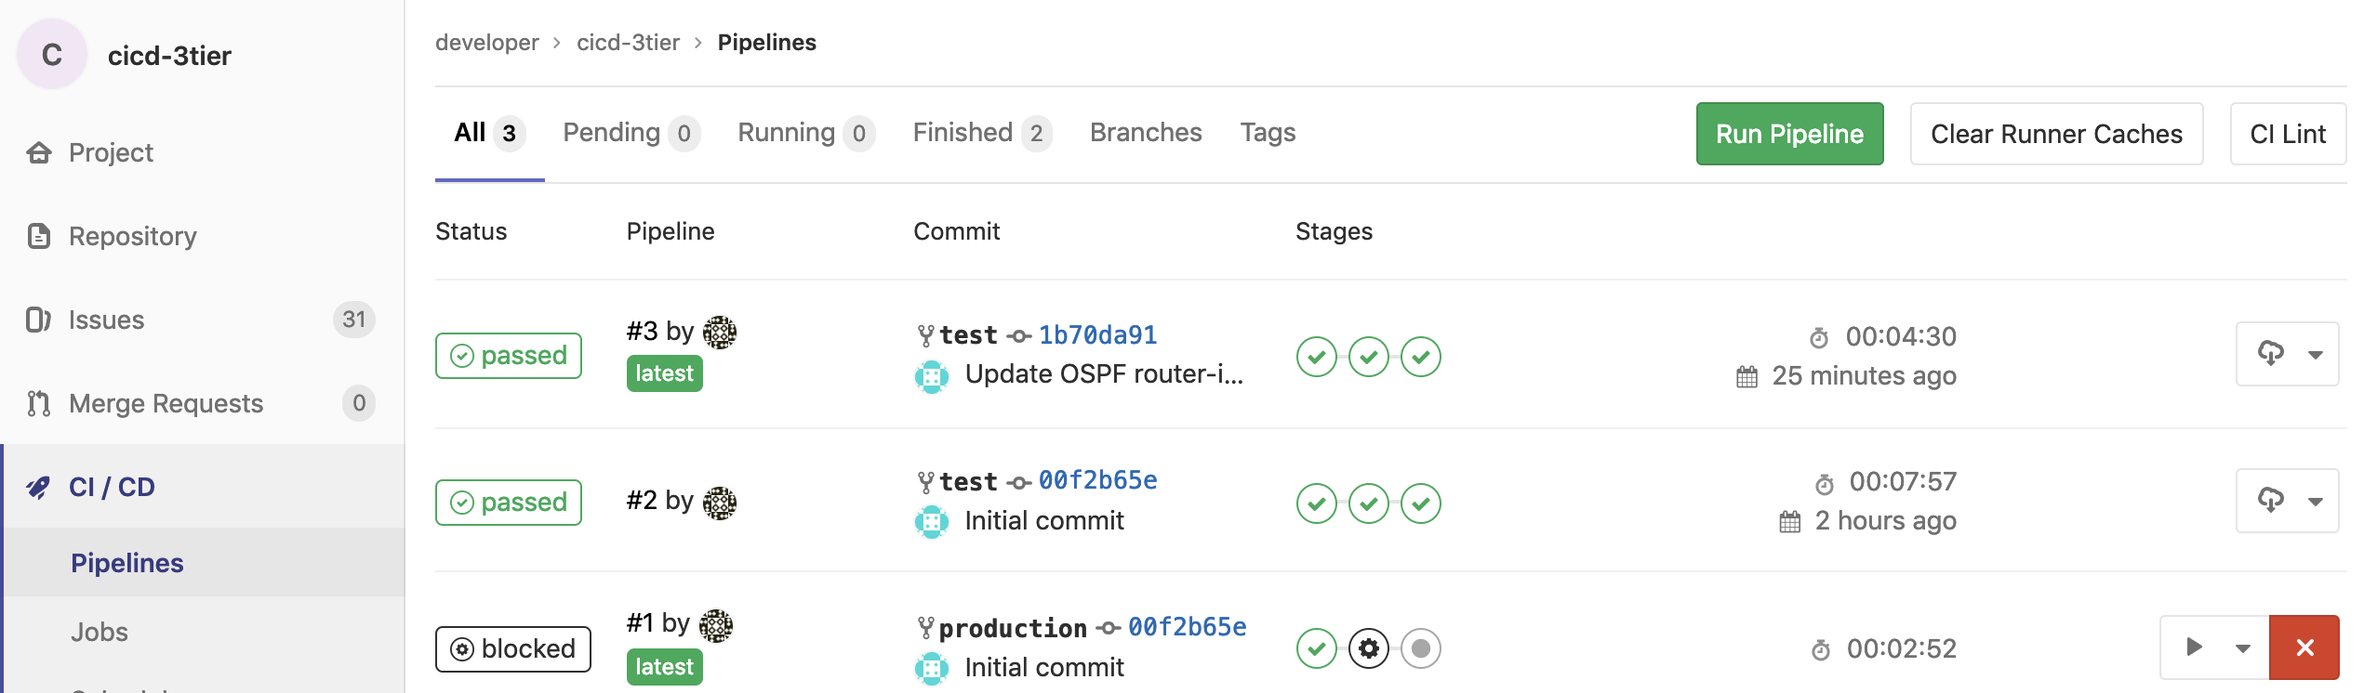The image size is (2364, 693).
Task: Click Clear Runner Caches button
Action: 2056,134
